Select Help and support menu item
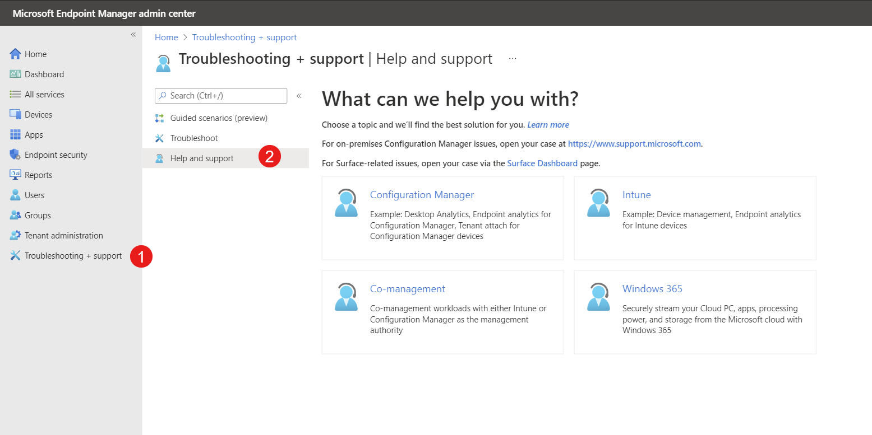The image size is (872, 435). pos(202,158)
